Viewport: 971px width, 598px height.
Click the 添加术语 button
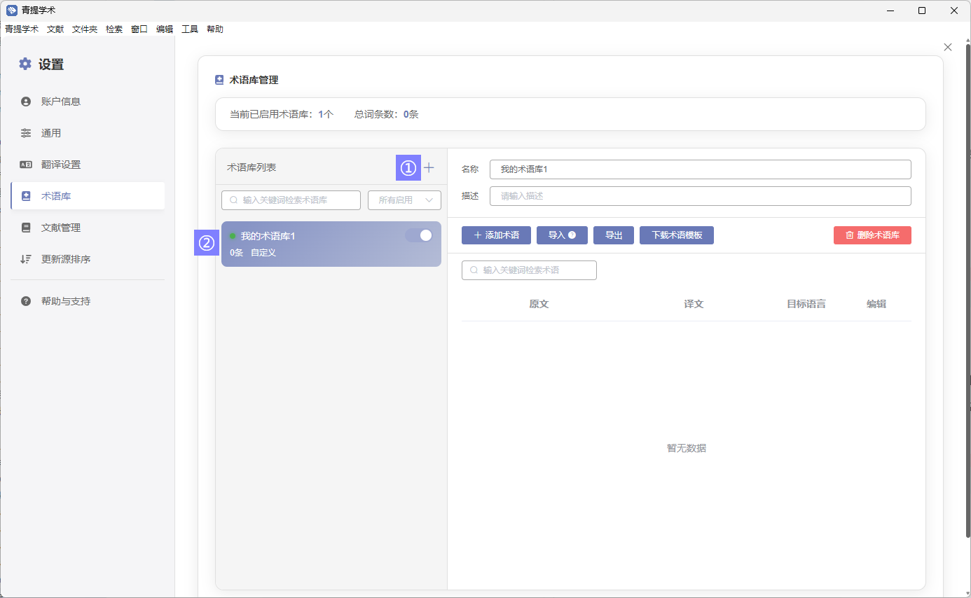tap(496, 235)
